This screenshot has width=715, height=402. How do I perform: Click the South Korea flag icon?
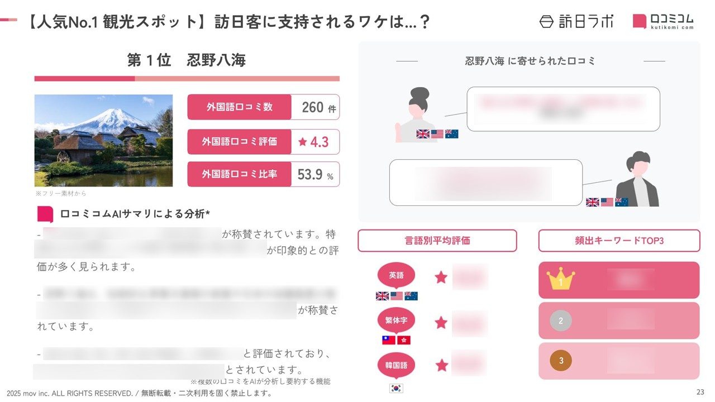click(396, 388)
